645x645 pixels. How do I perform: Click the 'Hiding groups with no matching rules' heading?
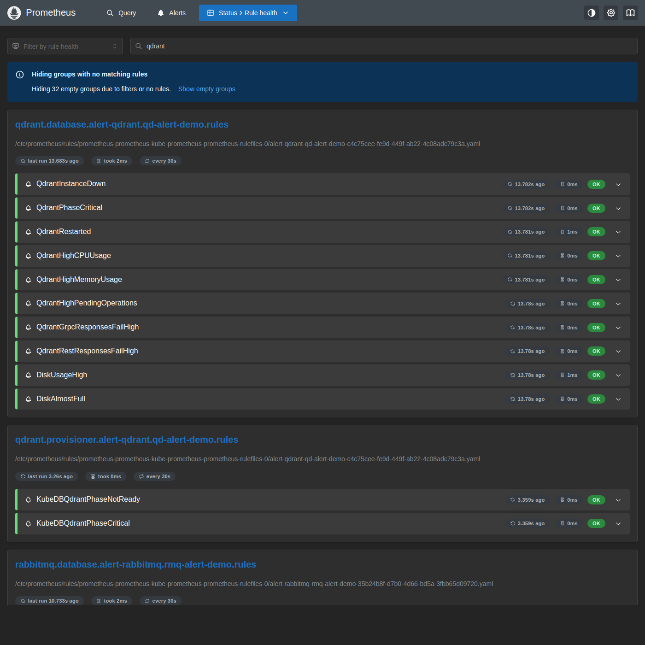90,74
